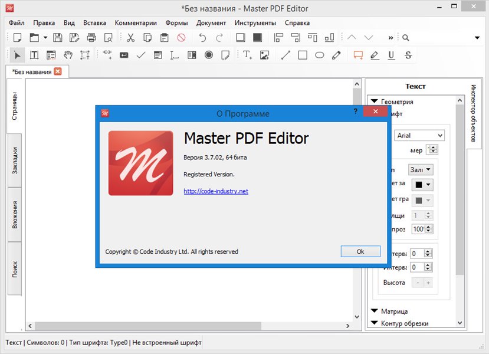The image size is (489, 354).
Task: Click the align left objects icon
Action: 278,38
